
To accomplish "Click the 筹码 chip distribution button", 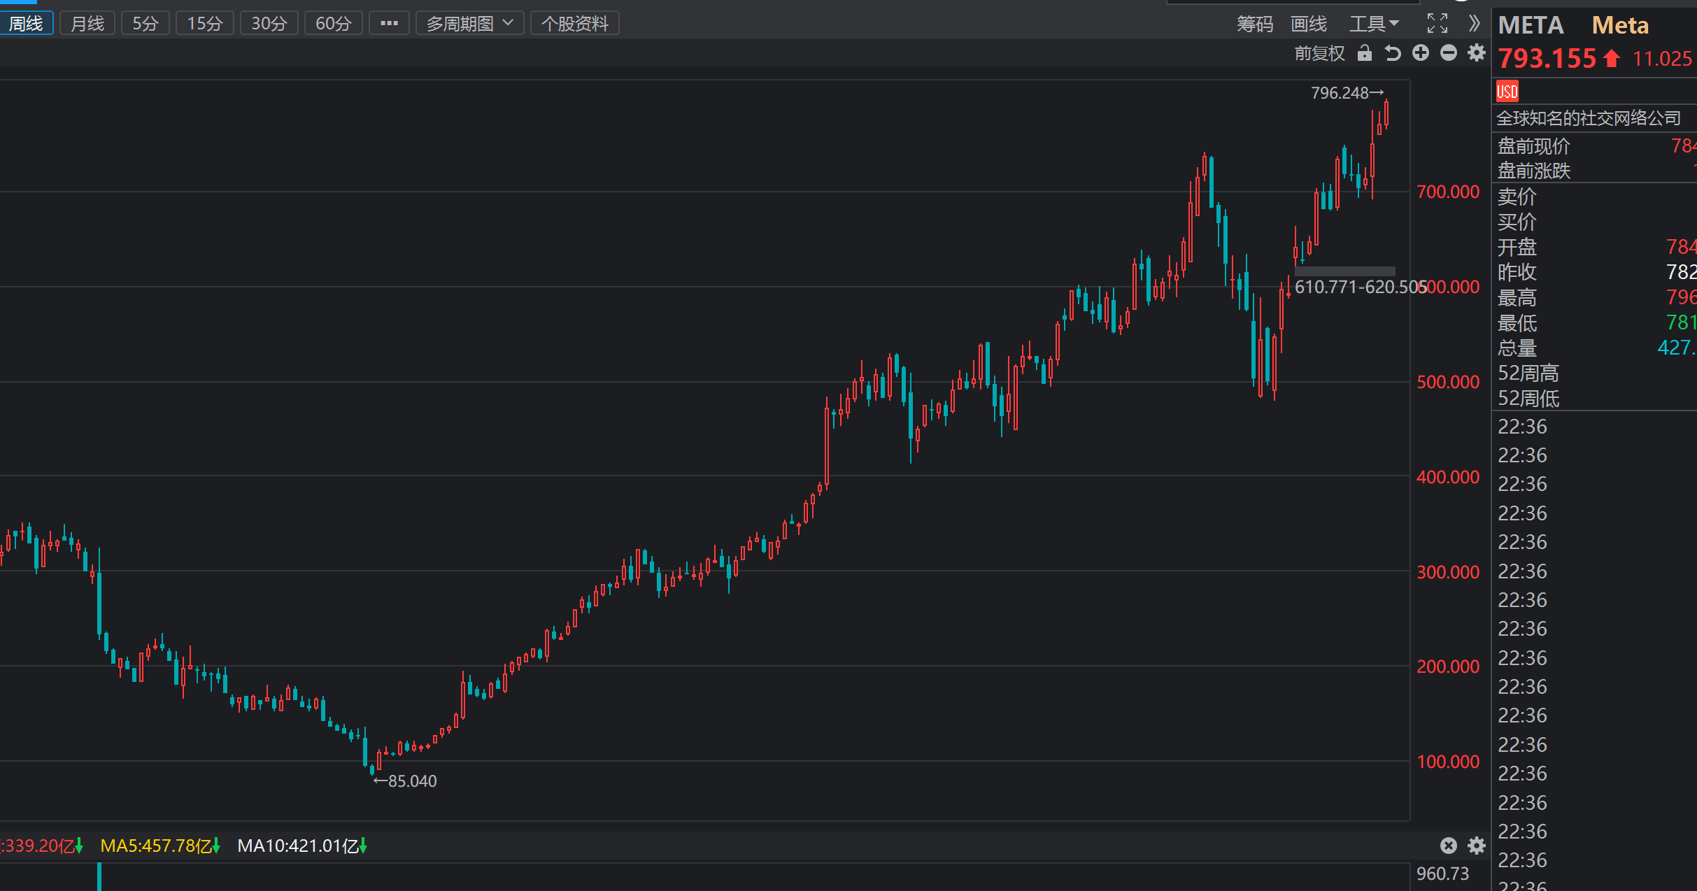I will [1255, 24].
